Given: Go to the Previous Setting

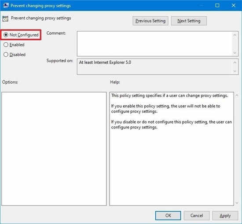Looking at the screenshot, I should coord(150,21).
